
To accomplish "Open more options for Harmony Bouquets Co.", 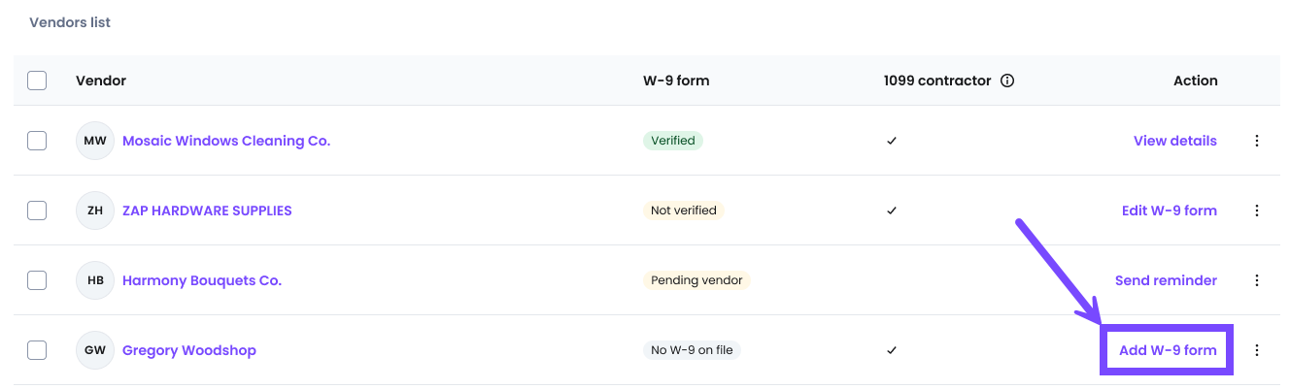I will (1257, 280).
